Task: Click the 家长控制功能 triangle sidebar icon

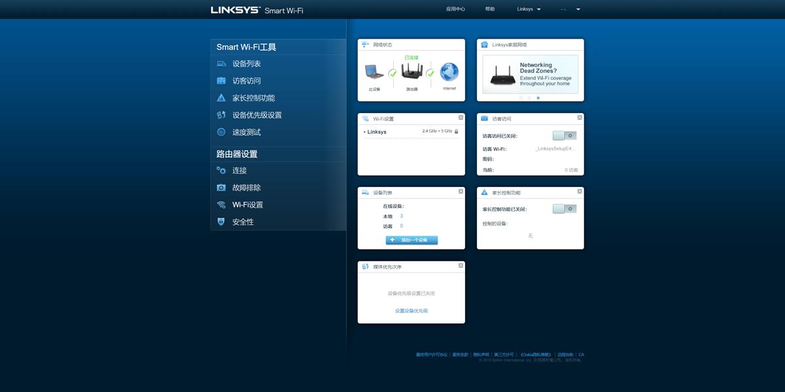Action: 220,98
